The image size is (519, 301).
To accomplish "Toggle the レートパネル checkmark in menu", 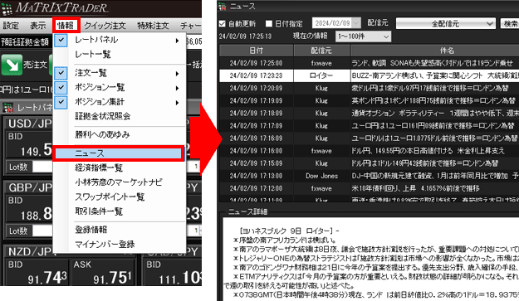I will coord(61,40).
